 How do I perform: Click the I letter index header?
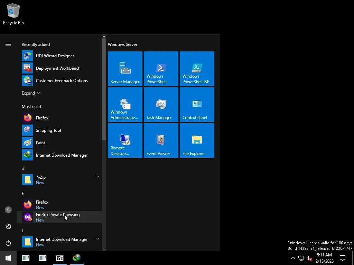coord(22,230)
